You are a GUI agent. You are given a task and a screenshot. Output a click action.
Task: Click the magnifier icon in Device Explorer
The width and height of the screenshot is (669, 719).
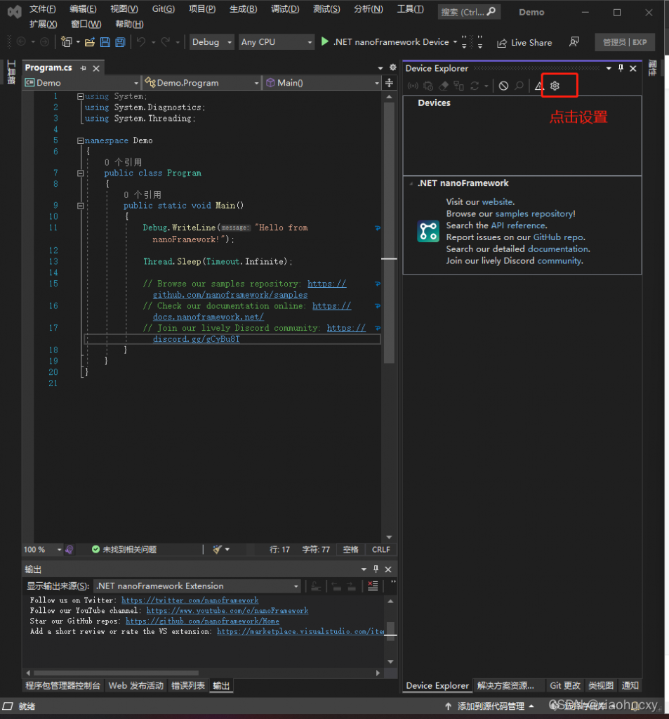(519, 86)
